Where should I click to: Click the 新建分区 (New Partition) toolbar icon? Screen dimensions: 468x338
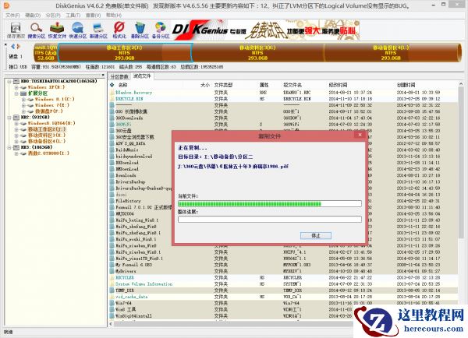coord(98,28)
